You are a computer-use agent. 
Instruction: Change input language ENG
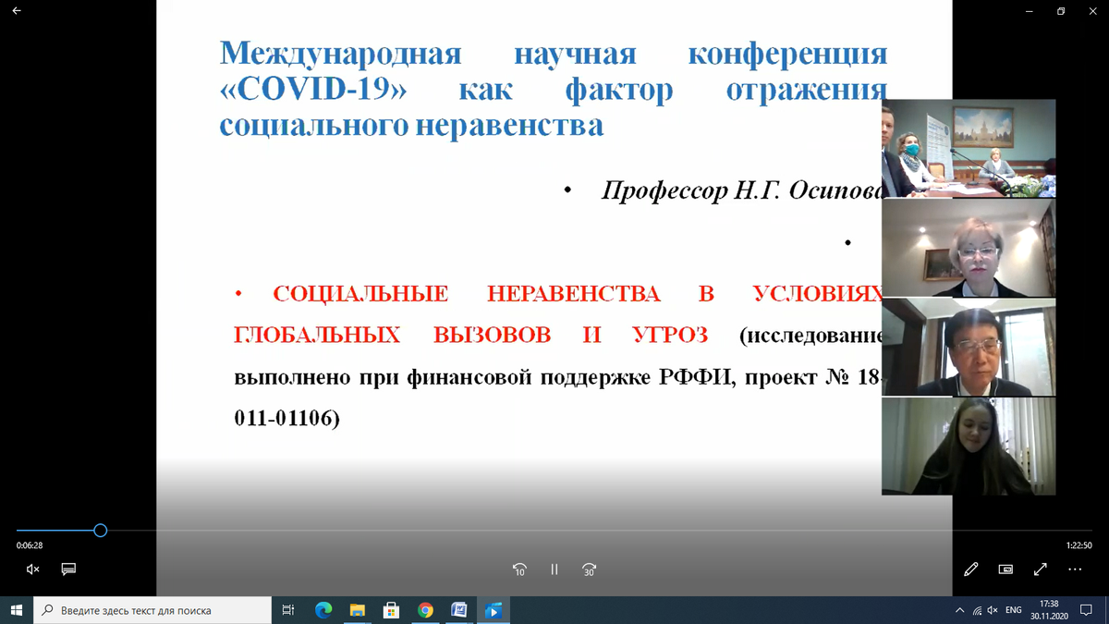click(x=1014, y=610)
